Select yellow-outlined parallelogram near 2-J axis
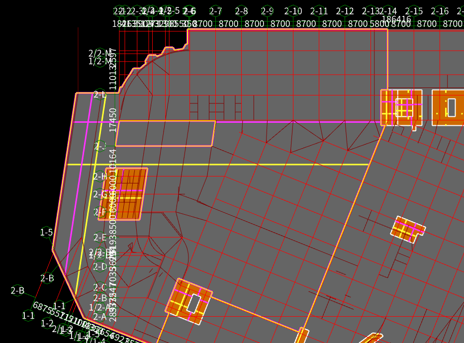This screenshot has height=343, width=464. (x=166, y=133)
